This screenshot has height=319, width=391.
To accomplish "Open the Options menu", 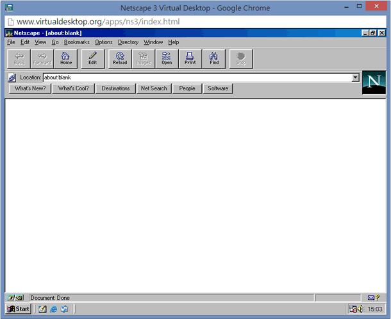I will click(x=104, y=42).
